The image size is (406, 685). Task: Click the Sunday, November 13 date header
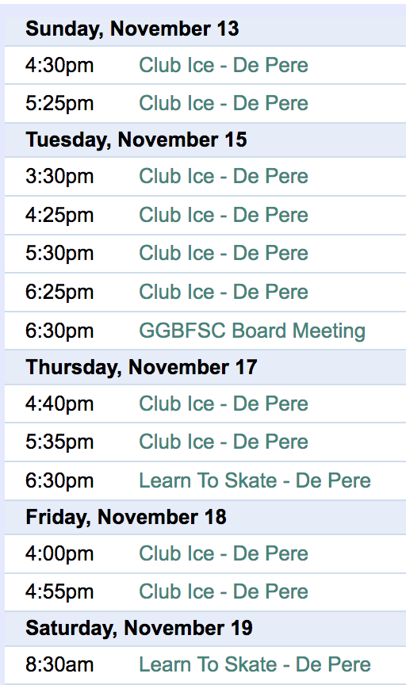pos(205,29)
